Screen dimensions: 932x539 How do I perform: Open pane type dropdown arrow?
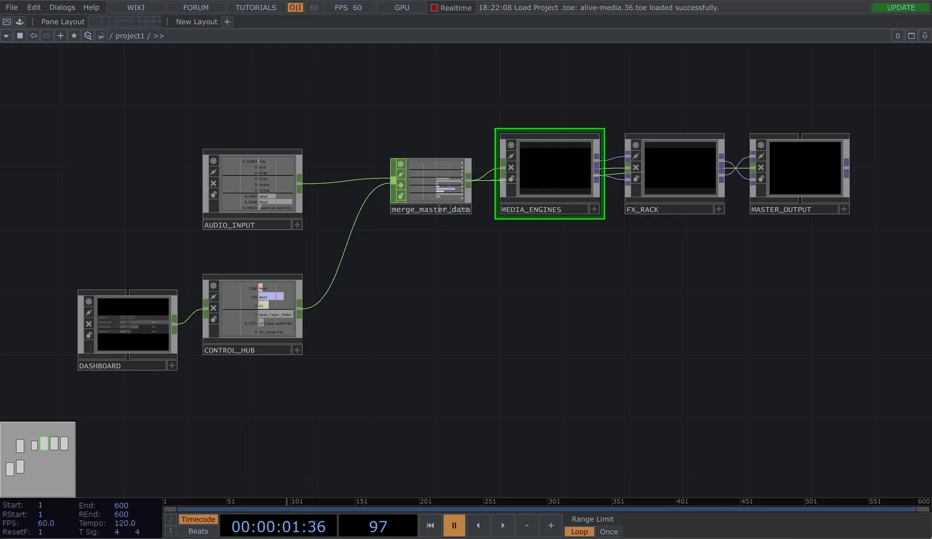point(6,36)
